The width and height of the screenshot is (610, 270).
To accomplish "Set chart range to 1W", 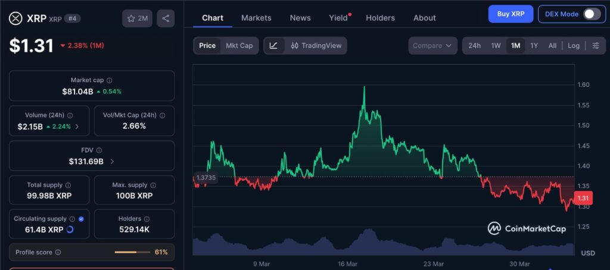I will point(496,45).
